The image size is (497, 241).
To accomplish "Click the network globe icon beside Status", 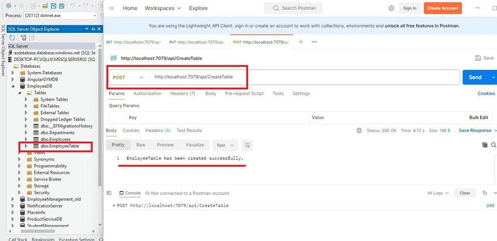I will (x=359, y=130).
